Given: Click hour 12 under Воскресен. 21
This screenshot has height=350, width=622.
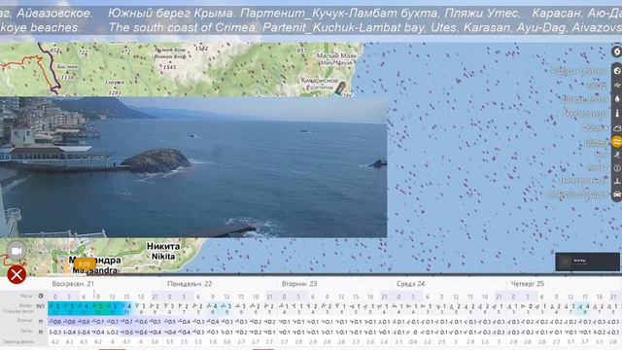Looking at the screenshot, I should click(x=113, y=297).
